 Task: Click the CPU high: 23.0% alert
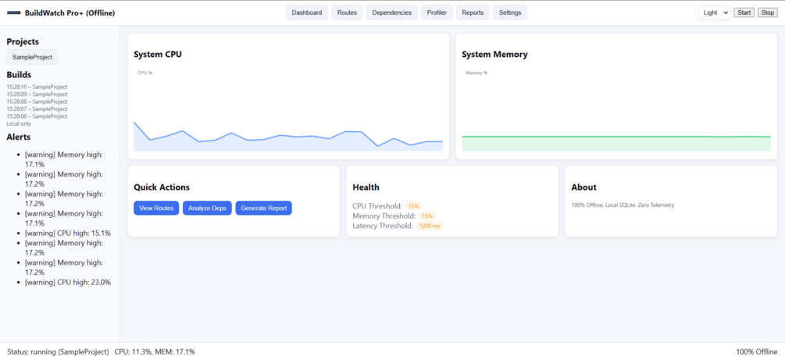point(68,282)
